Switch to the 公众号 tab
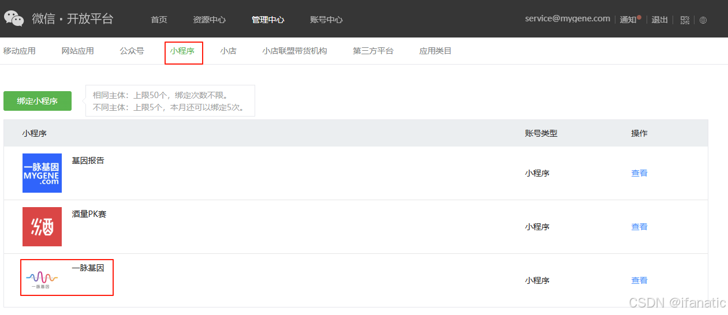 click(x=132, y=51)
